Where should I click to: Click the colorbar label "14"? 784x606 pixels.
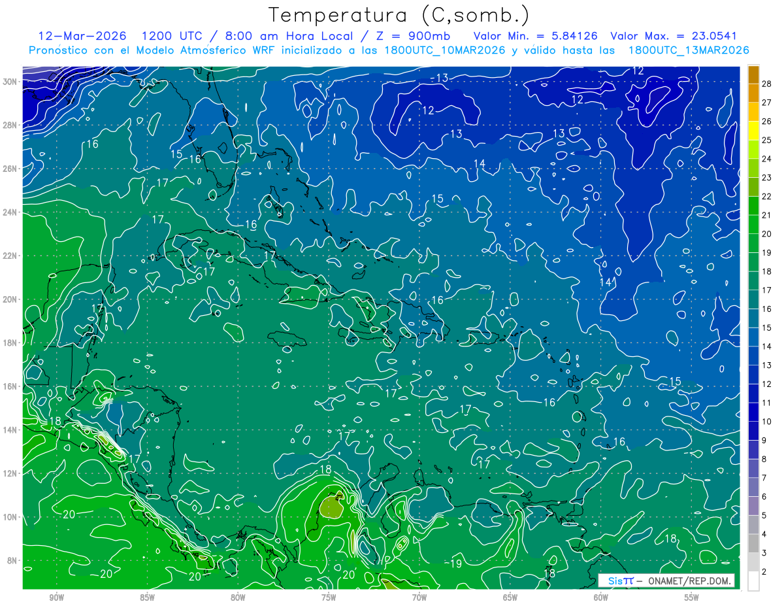pyautogui.click(x=767, y=346)
